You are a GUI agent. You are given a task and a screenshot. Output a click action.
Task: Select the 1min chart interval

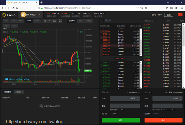13,21
